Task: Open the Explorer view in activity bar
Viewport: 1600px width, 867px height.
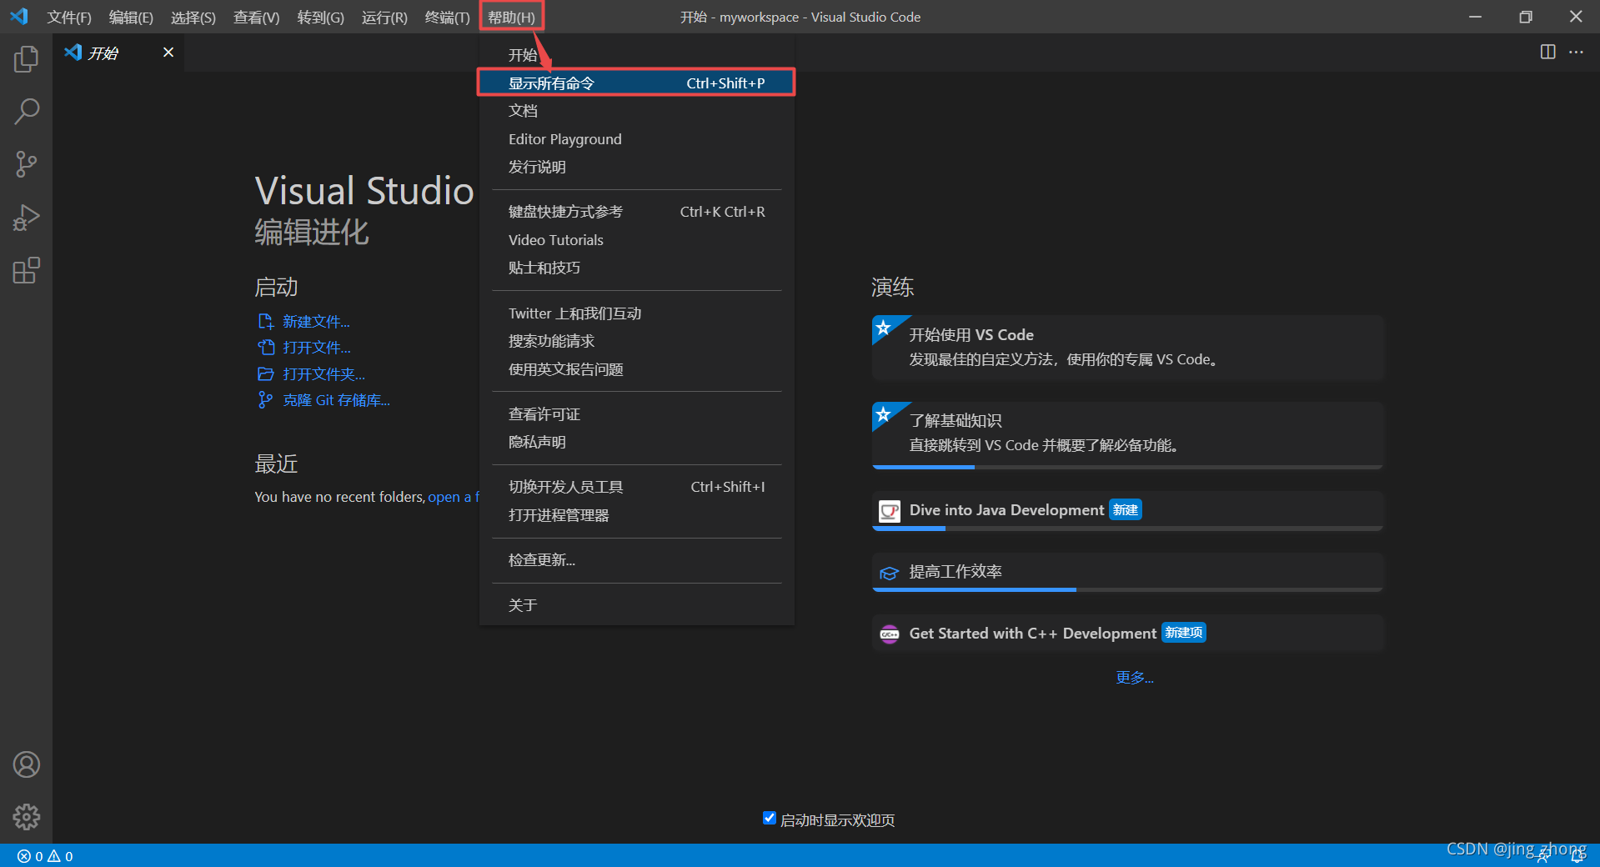Action: pyautogui.click(x=26, y=59)
